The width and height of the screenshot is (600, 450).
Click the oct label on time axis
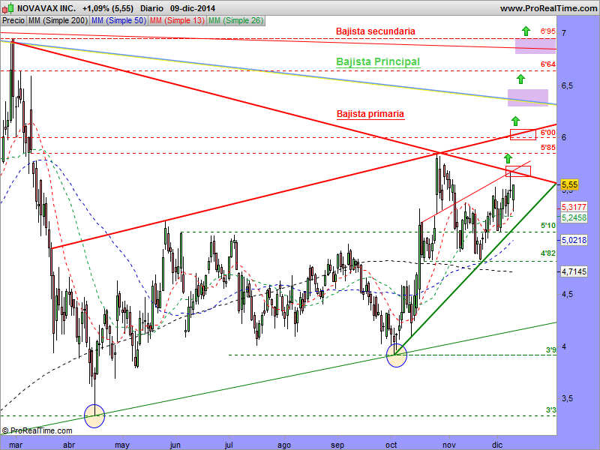pos(391,445)
